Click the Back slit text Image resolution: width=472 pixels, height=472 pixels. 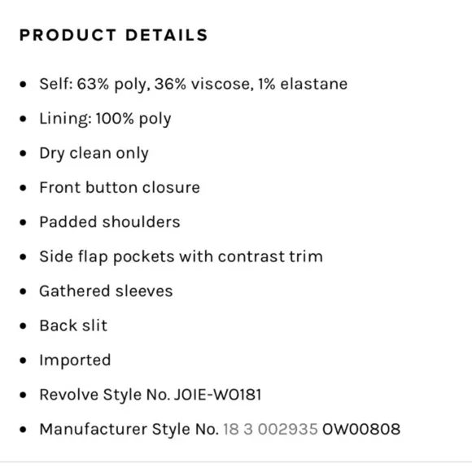[x=73, y=326]
